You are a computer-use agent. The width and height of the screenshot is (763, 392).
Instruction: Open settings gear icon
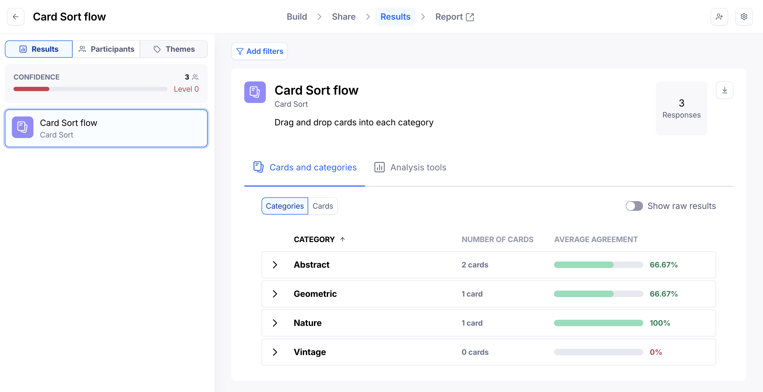(x=744, y=17)
